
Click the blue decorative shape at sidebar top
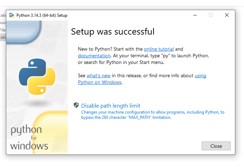pyautogui.click(x=24, y=30)
